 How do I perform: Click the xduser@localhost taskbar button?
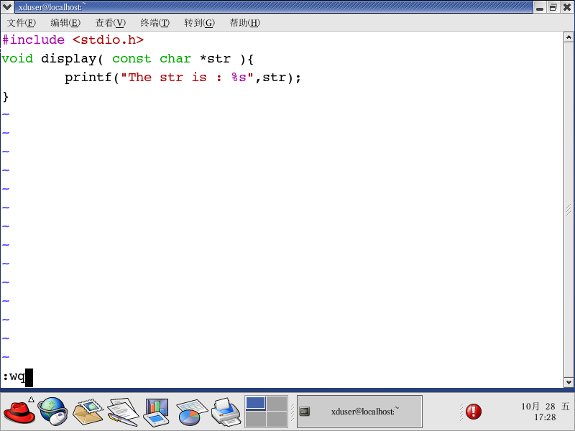click(359, 412)
